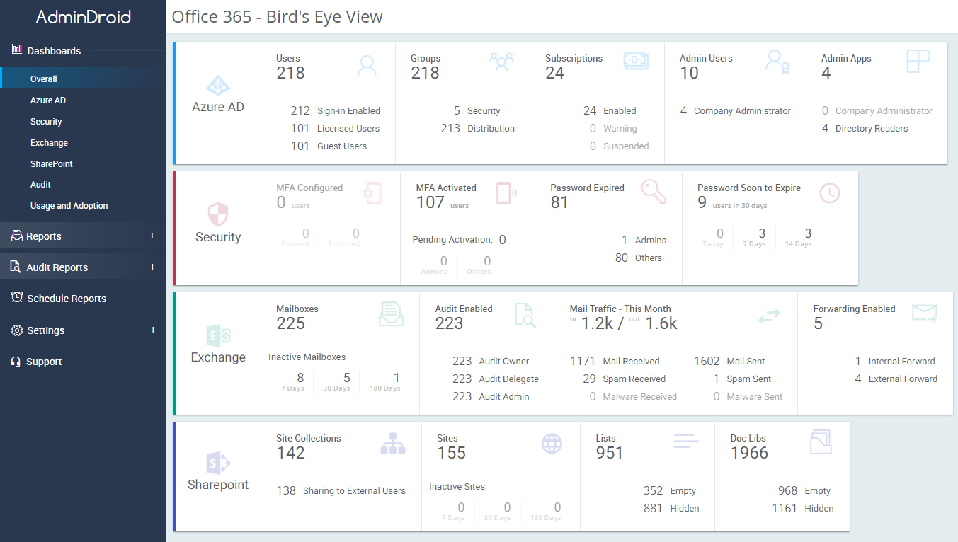
Task: Click the Users person icon in Azure AD
Action: [367, 65]
